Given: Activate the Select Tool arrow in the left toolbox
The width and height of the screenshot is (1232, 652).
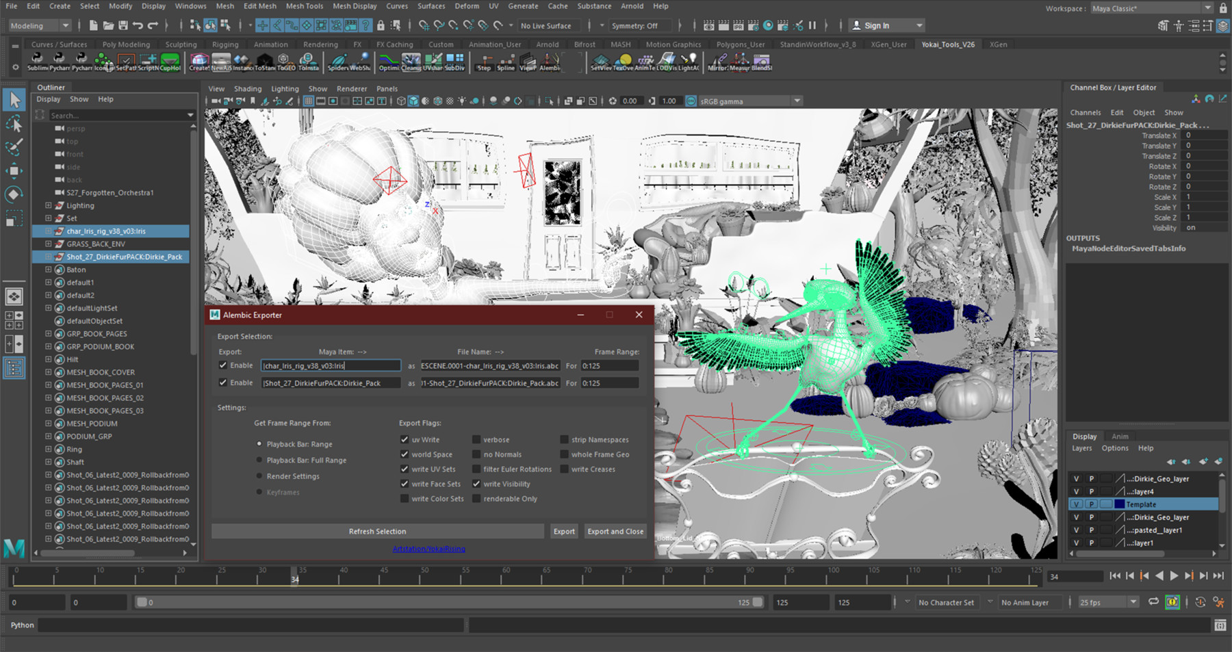Looking at the screenshot, I should 14,100.
